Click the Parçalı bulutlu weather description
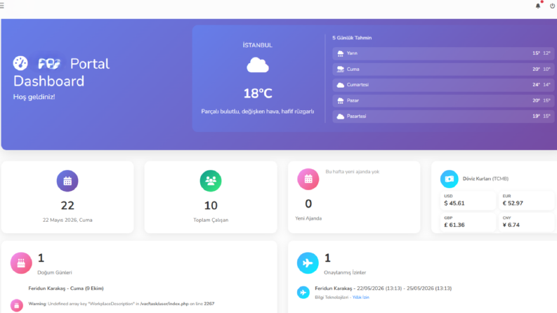 (258, 112)
